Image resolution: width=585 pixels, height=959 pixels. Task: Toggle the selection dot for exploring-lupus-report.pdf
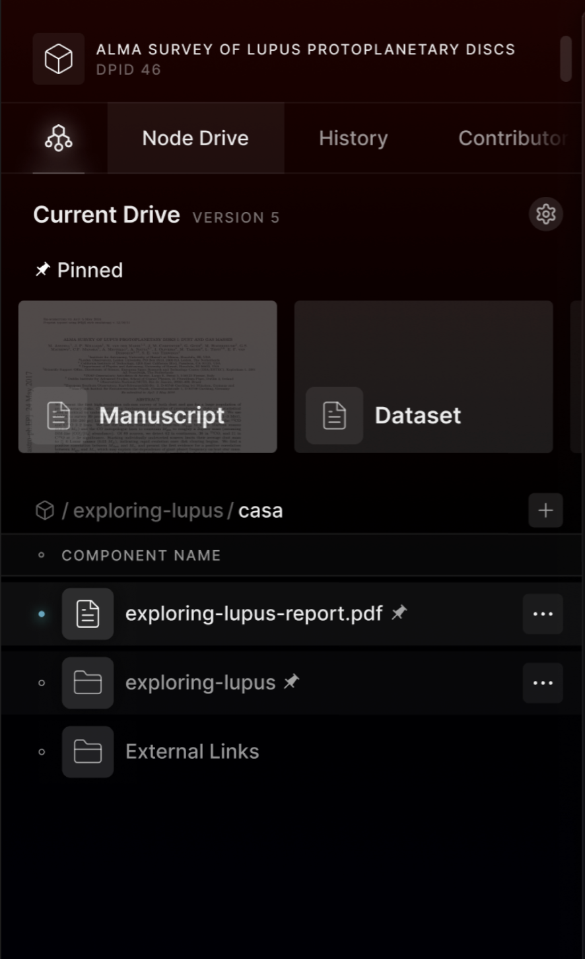click(x=42, y=614)
